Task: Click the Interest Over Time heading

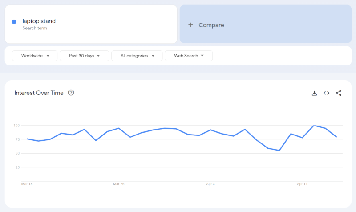Action: coord(39,93)
